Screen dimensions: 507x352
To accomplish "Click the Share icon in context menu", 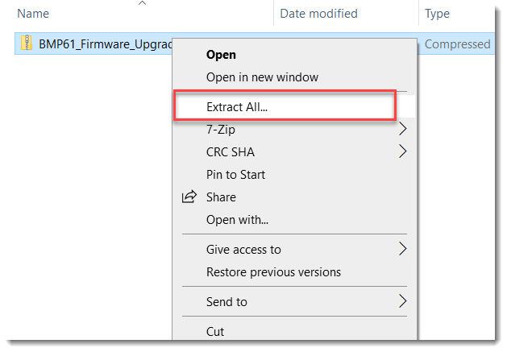I will pyautogui.click(x=189, y=197).
